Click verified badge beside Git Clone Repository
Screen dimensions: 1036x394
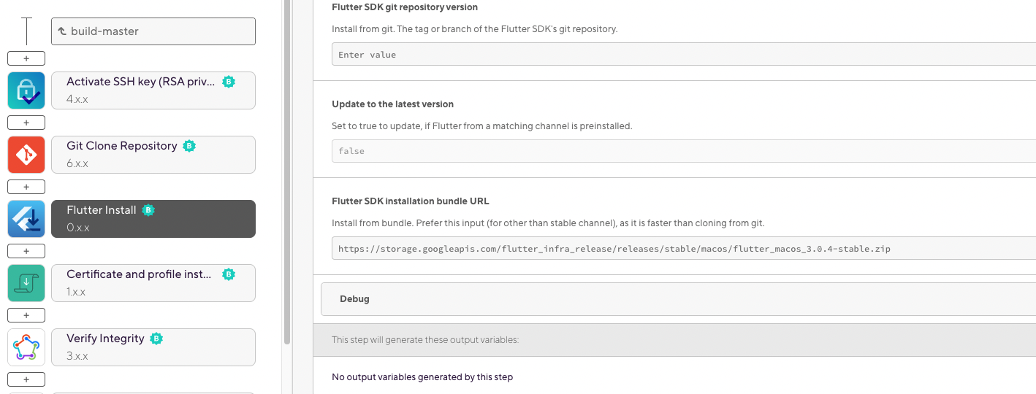(x=189, y=146)
